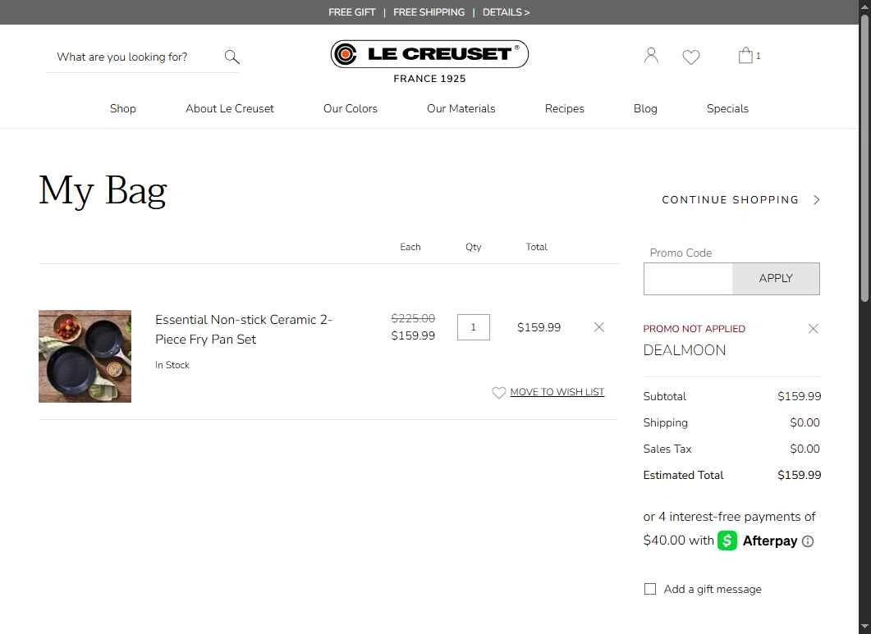Open the About Le Creuset menu
This screenshot has height=634, width=871.
(230, 109)
